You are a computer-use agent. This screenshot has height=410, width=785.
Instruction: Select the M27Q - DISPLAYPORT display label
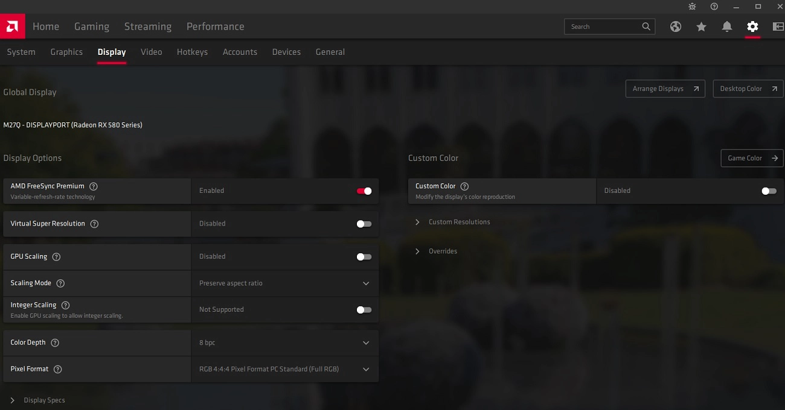(x=73, y=125)
